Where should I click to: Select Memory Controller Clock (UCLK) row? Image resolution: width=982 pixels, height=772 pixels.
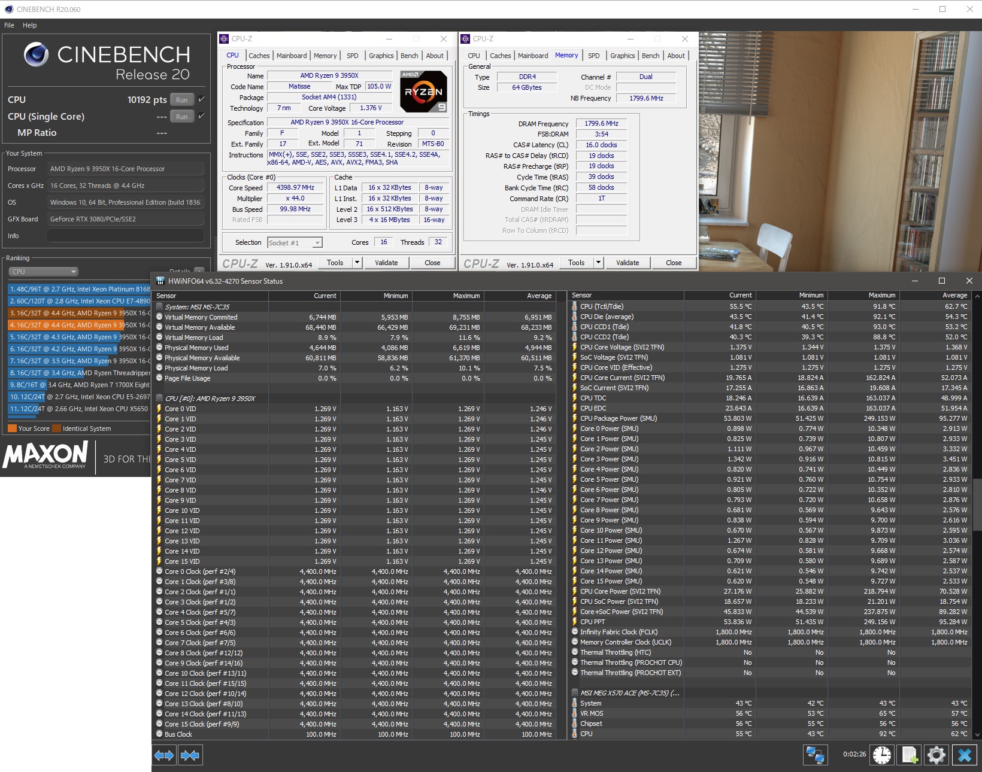coord(770,642)
